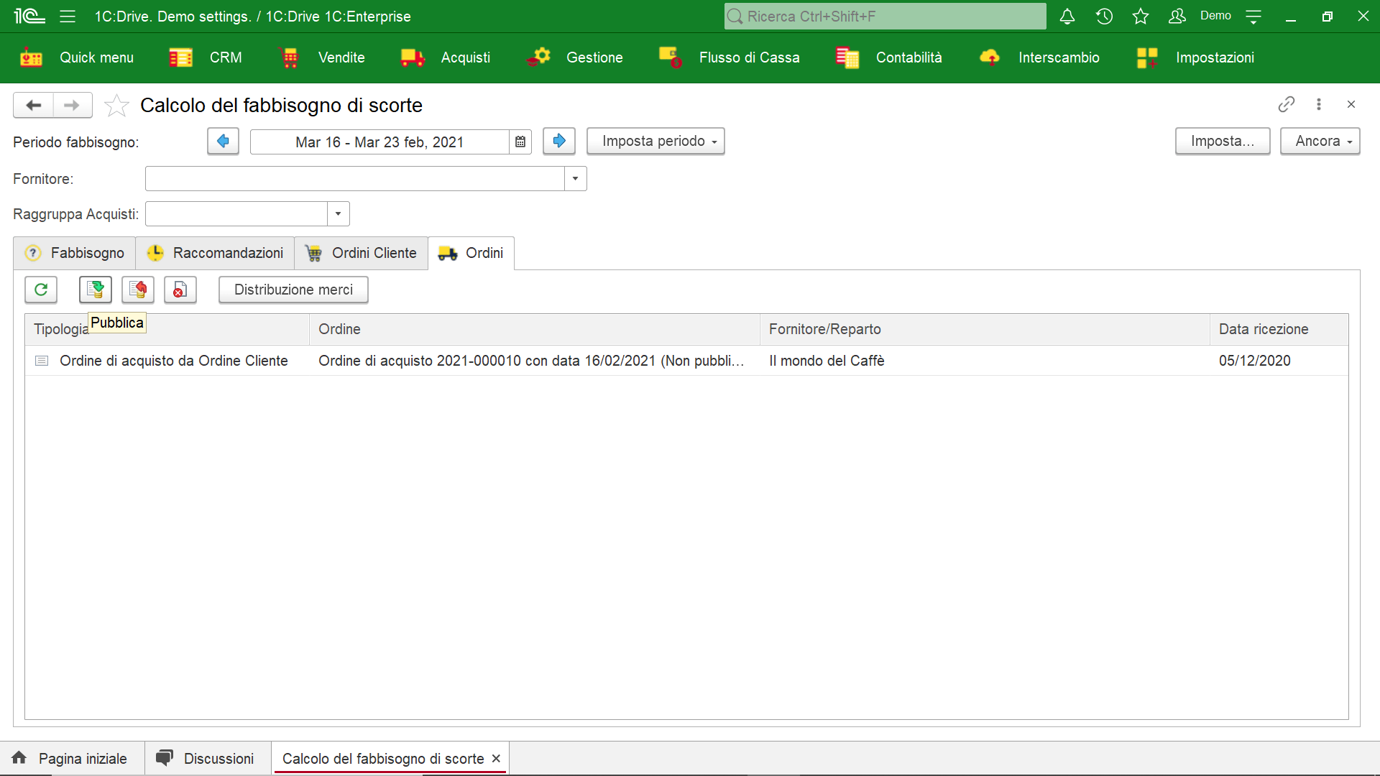The height and width of the screenshot is (776, 1380).
Task: Click the calendar date picker icon
Action: click(x=520, y=141)
